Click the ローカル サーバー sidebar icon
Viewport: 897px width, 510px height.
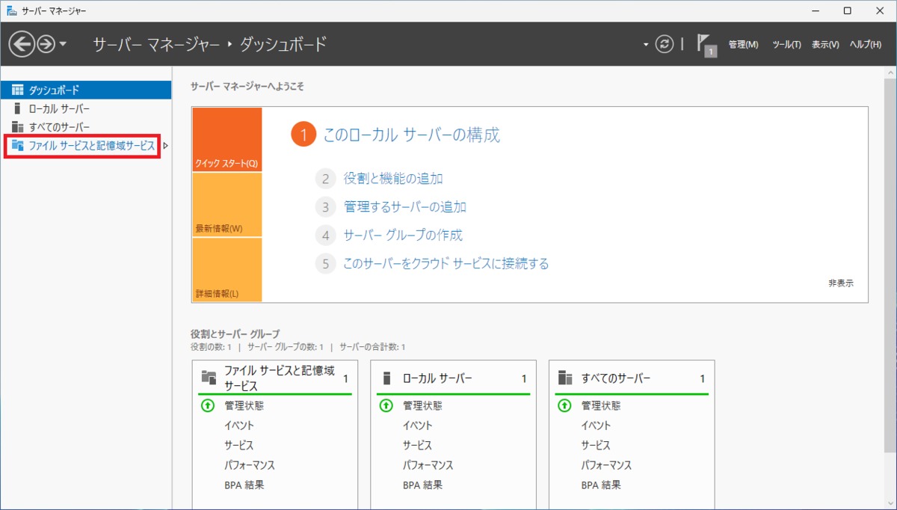[18, 108]
